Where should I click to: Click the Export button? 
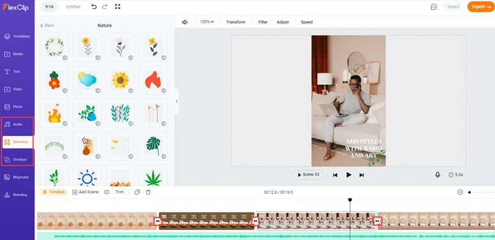tap(481, 6)
